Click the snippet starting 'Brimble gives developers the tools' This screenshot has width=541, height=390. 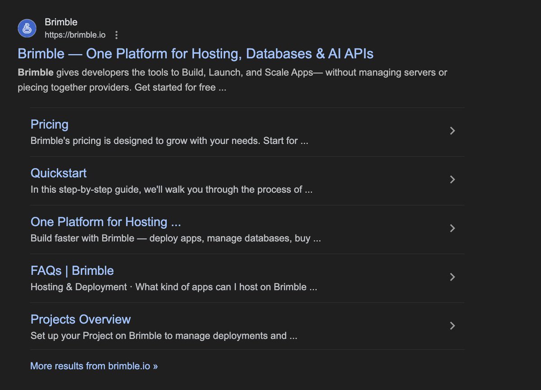click(233, 80)
